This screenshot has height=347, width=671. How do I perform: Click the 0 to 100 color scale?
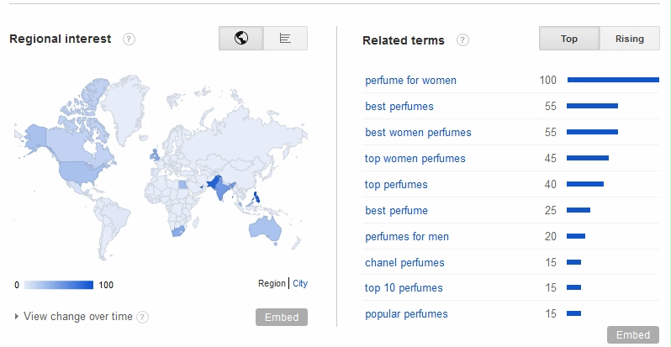click(x=58, y=285)
